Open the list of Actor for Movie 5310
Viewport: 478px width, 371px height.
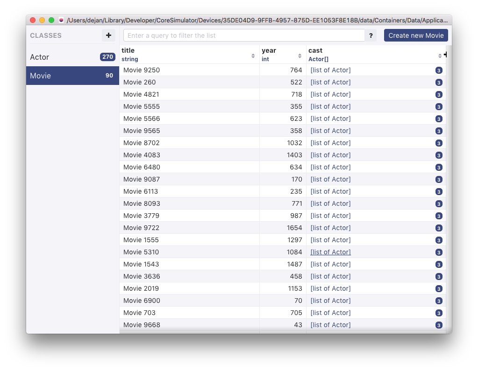click(x=330, y=252)
